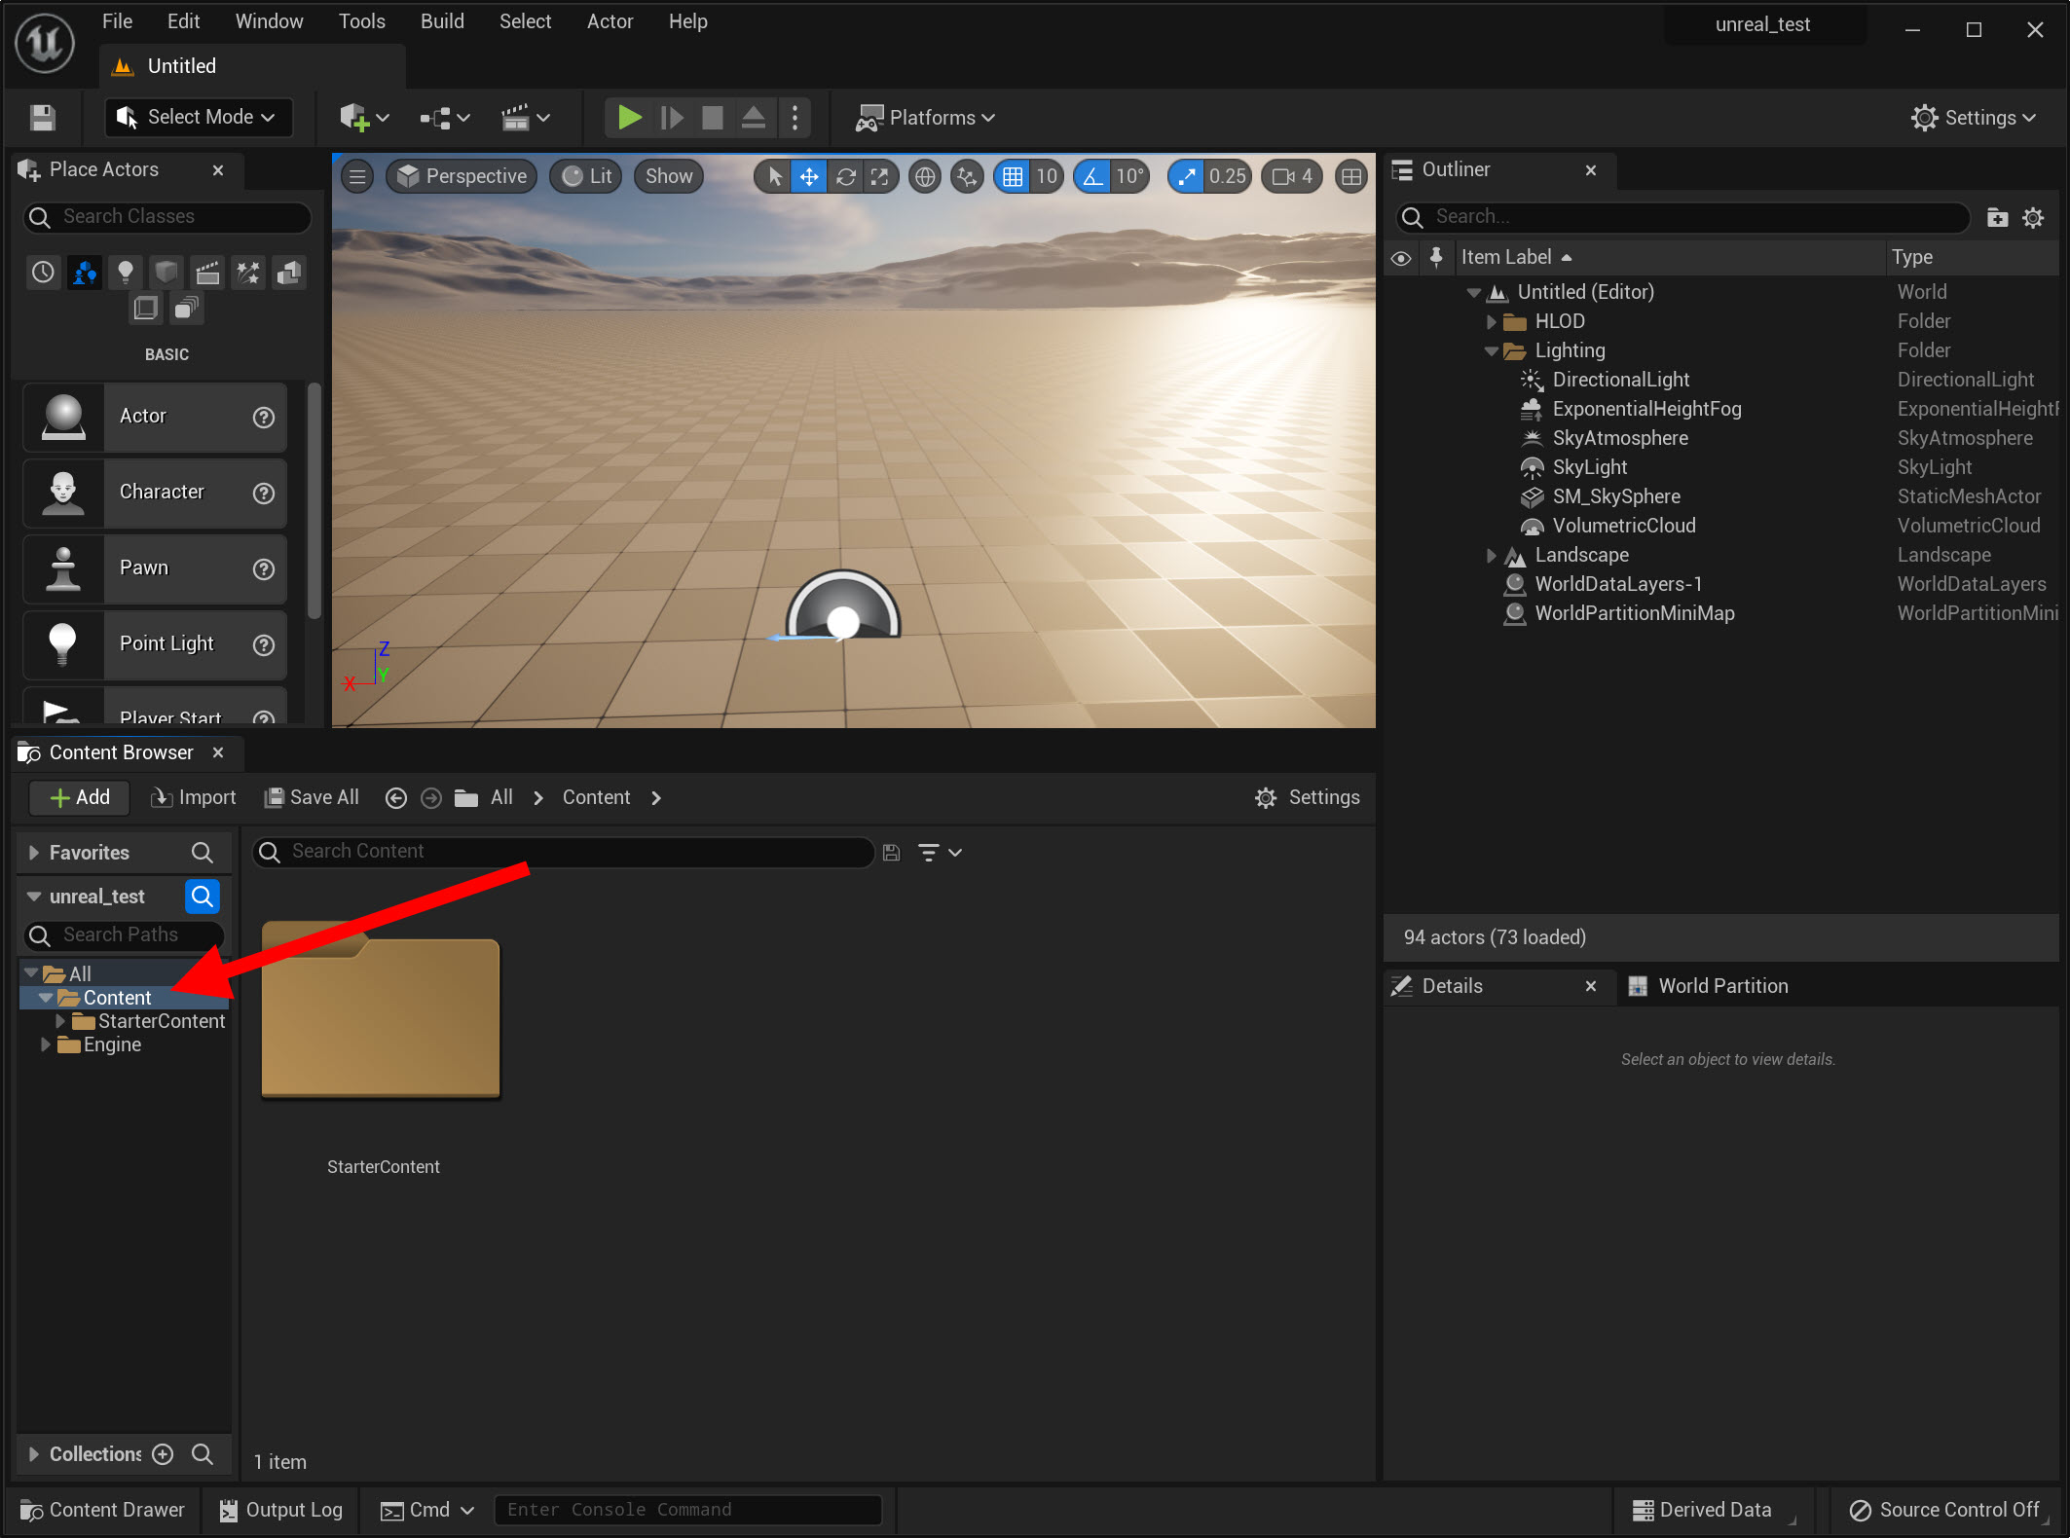The height and width of the screenshot is (1538, 2070).
Task: Collapse the Lighting folder in Outliner
Action: (1491, 350)
